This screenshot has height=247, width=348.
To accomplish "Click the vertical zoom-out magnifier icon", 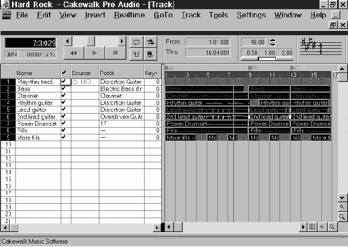I will 342,207.
